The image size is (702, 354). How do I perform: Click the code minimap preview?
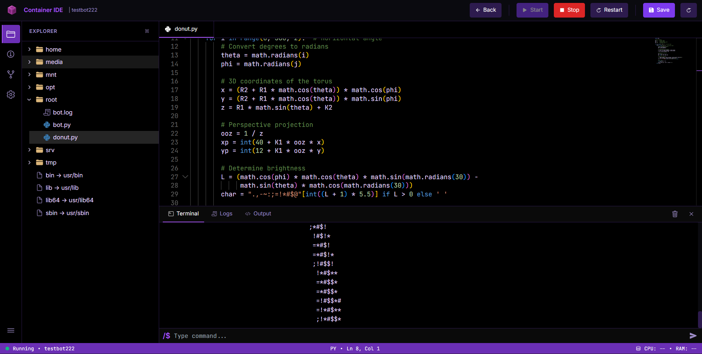(669, 51)
